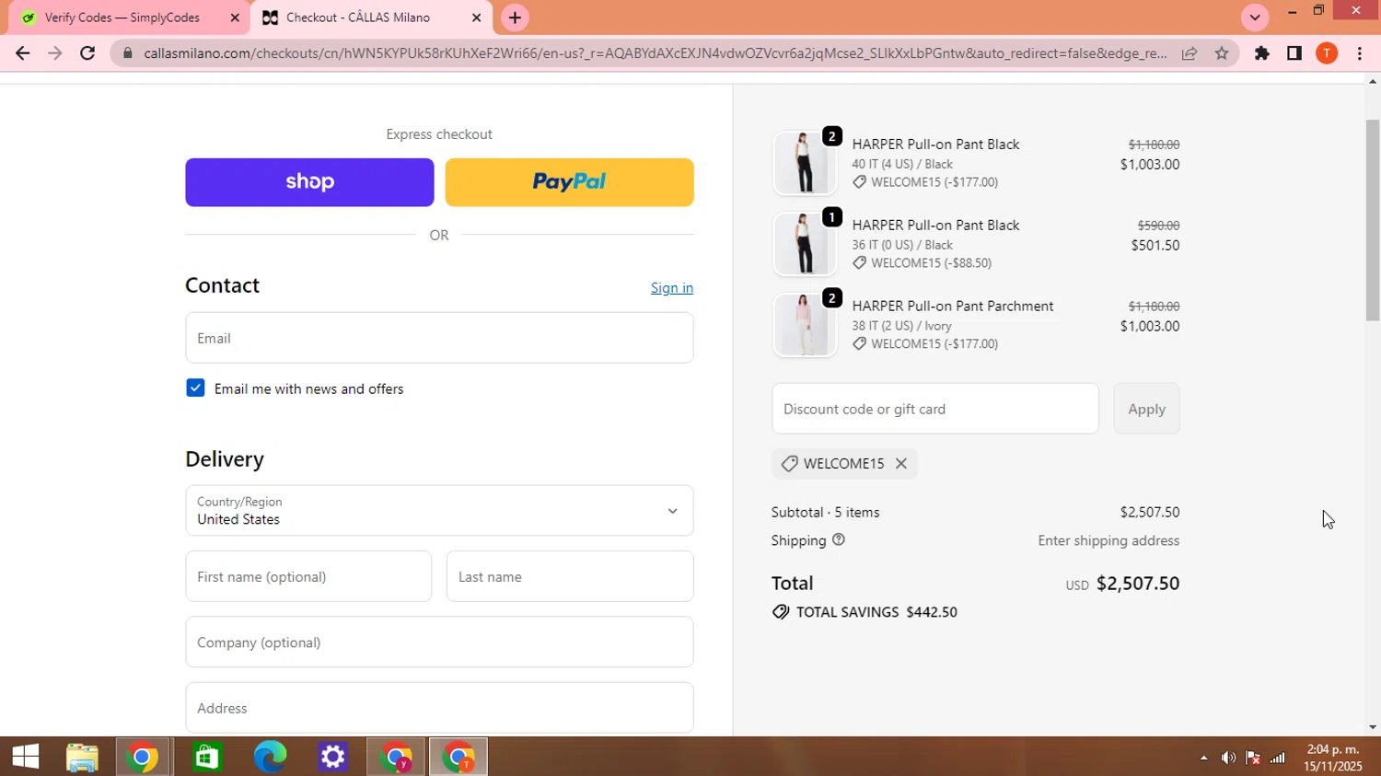This screenshot has height=776, width=1381.
Task: Click the Enter shipping address text
Action: click(1108, 540)
